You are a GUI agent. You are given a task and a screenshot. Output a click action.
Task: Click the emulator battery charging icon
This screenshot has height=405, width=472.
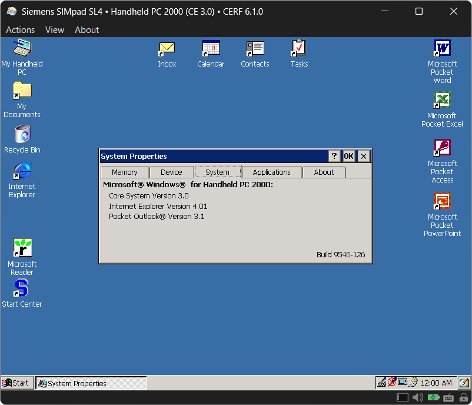[x=434, y=397]
